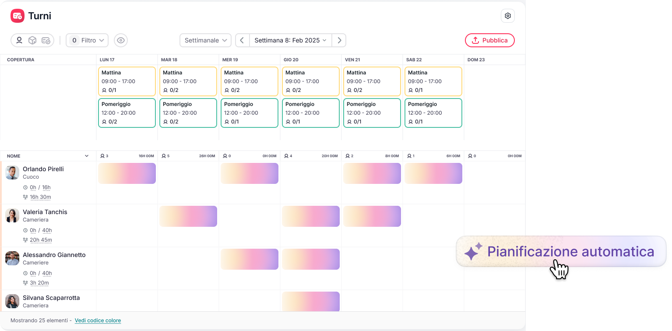Open the Vedi codice colore link
Viewport: 672px width, 331px height.
[98, 320]
